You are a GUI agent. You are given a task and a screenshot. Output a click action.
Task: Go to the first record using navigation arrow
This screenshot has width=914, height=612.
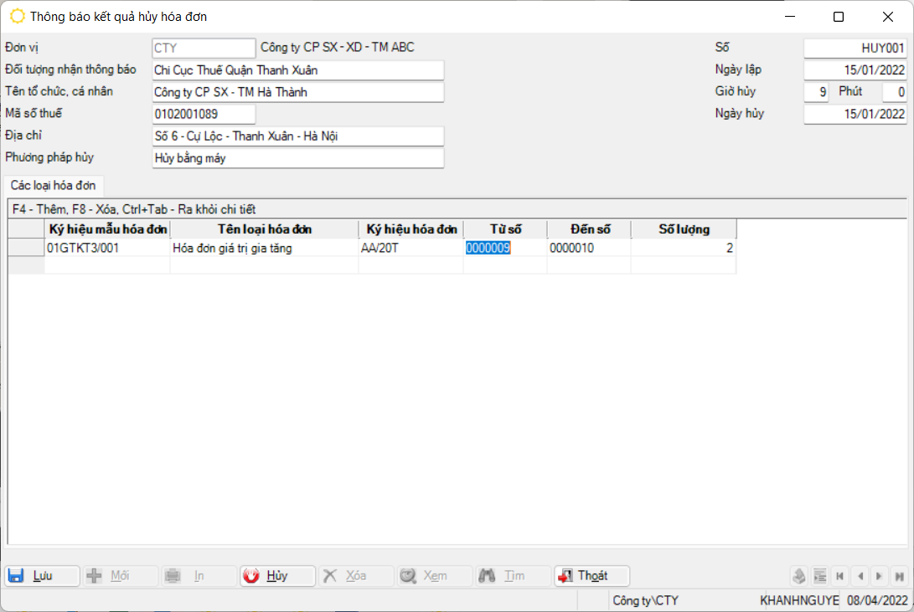(839, 576)
